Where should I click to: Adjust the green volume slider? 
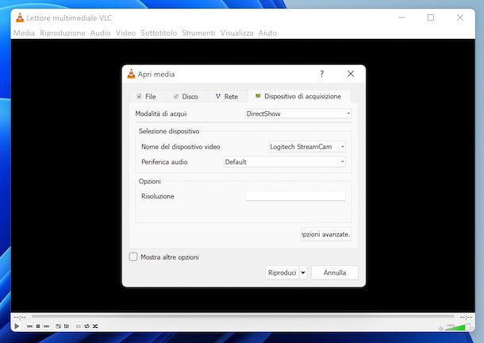pos(458,327)
